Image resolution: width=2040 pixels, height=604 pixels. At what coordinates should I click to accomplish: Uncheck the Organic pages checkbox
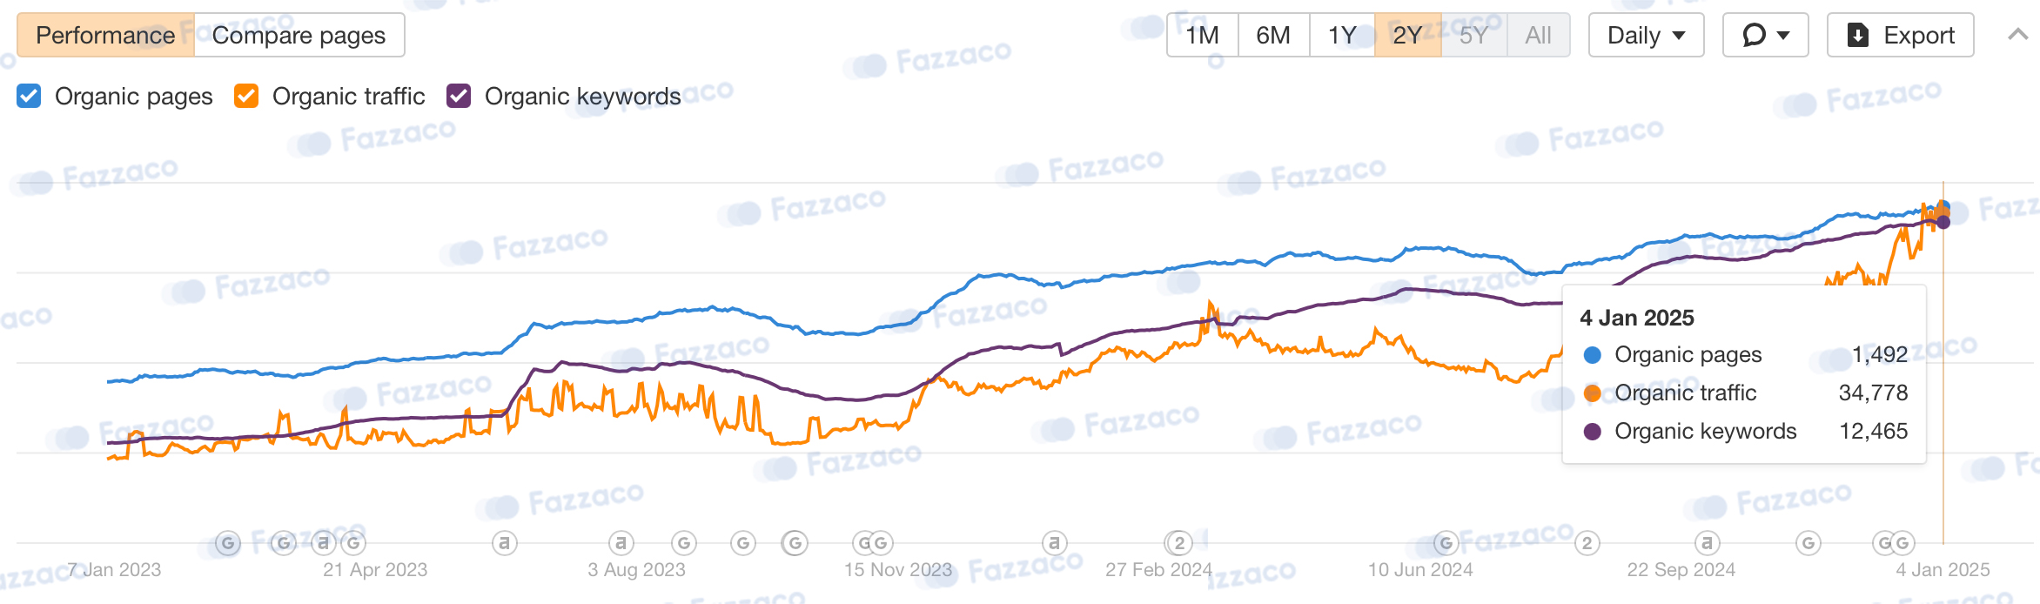click(29, 96)
